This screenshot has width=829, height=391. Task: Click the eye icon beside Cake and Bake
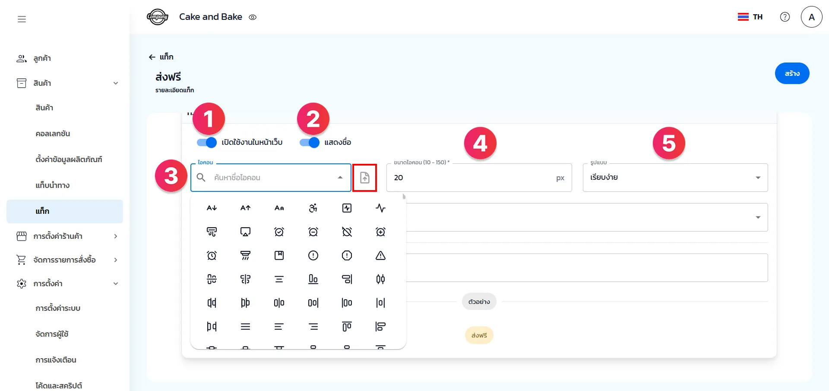(x=253, y=17)
